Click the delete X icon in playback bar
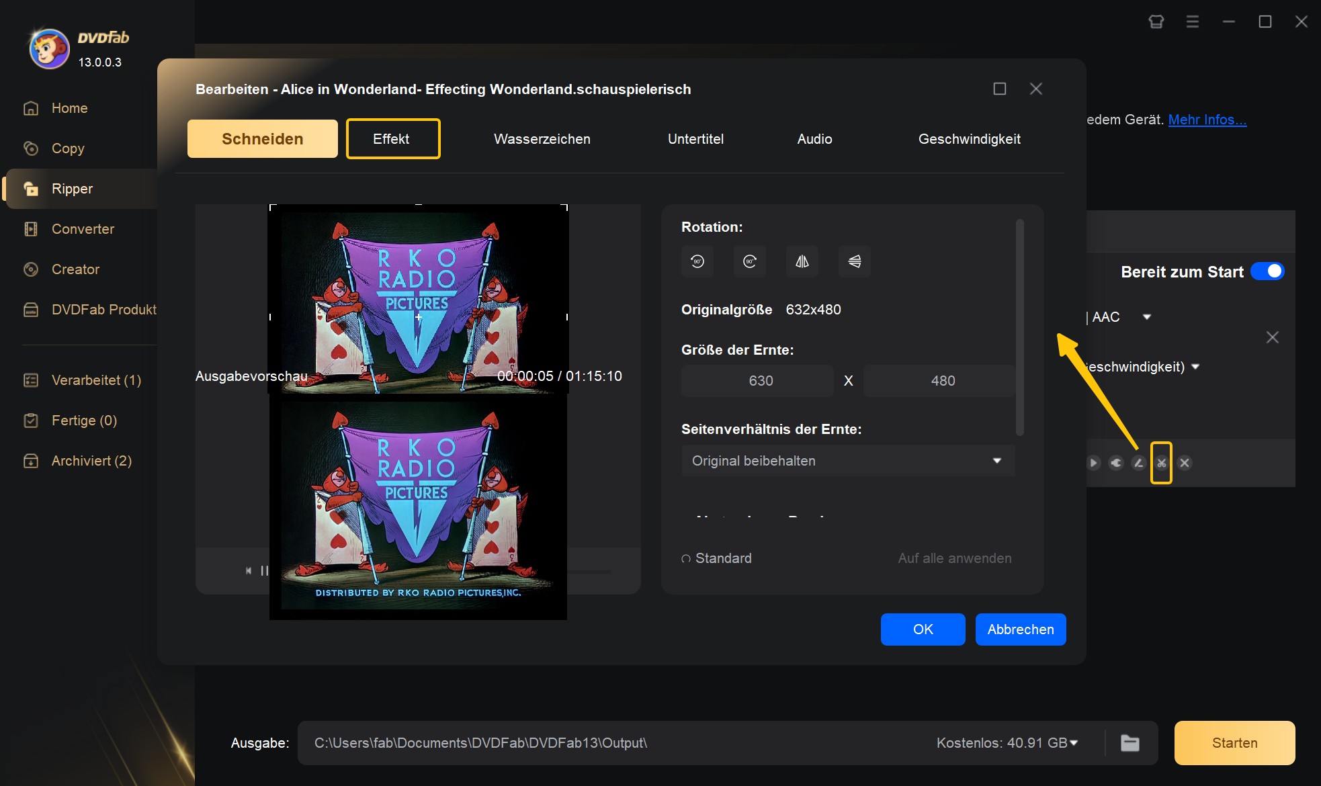This screenshot has height=786, width=1321. 1183,462
